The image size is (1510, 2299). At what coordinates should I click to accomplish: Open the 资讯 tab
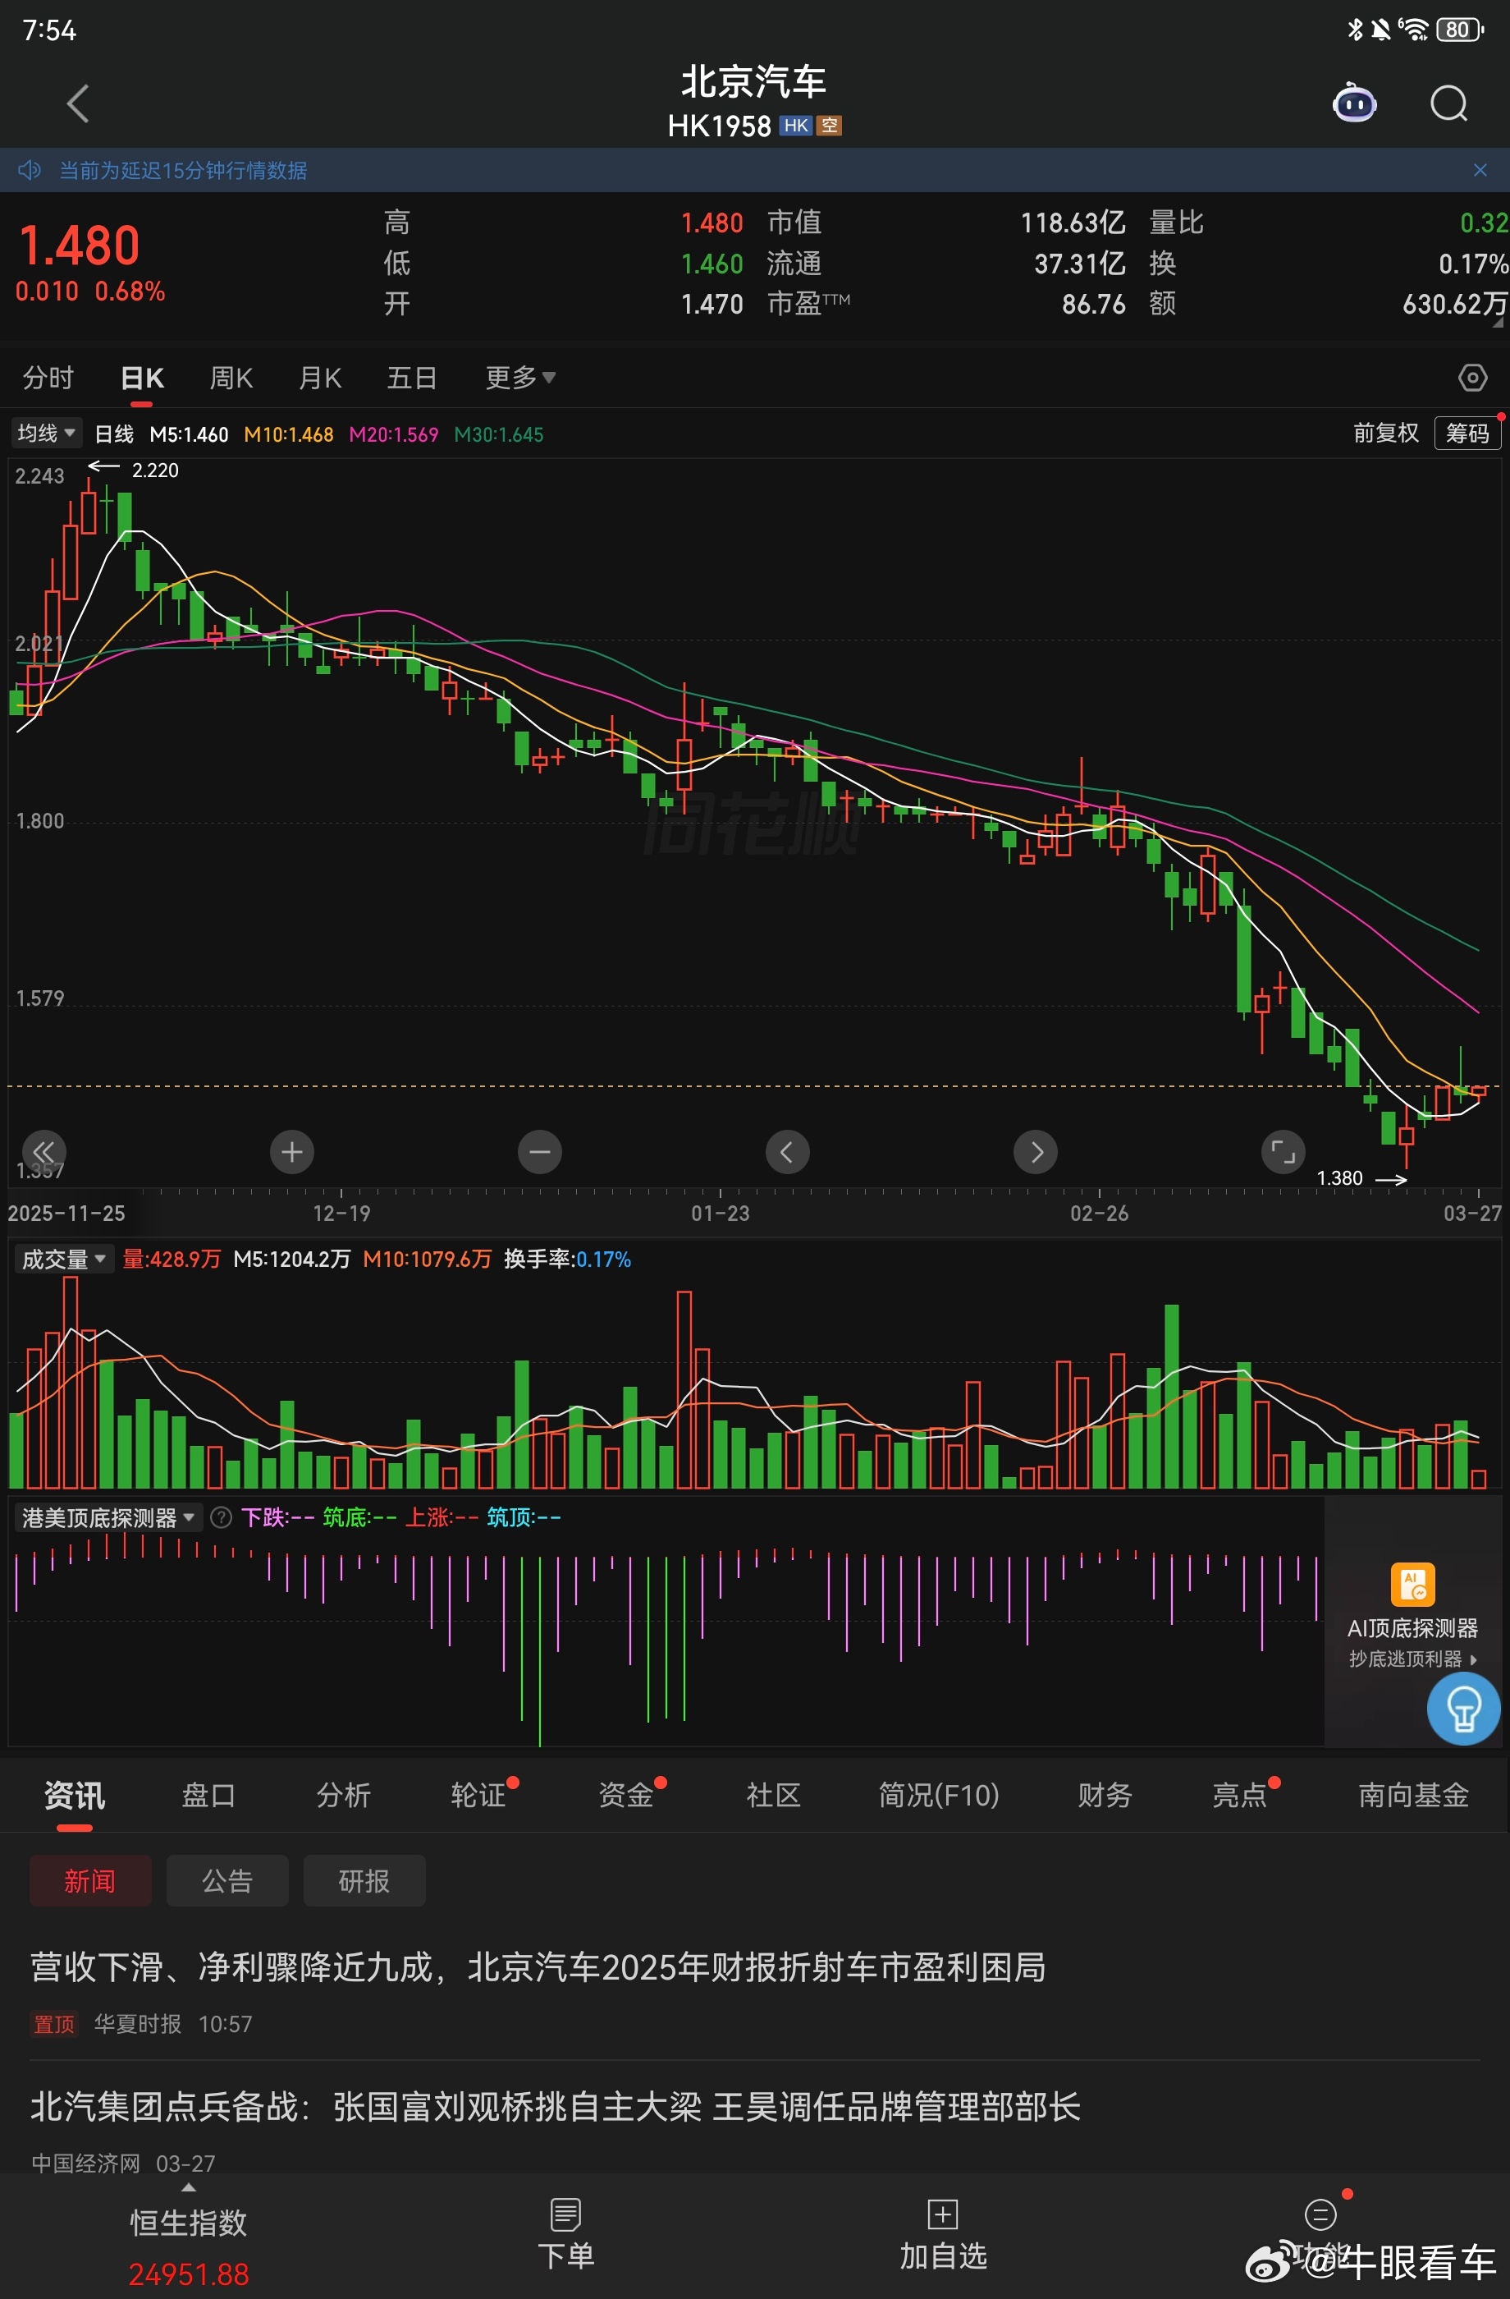(x=75, y=1796)
